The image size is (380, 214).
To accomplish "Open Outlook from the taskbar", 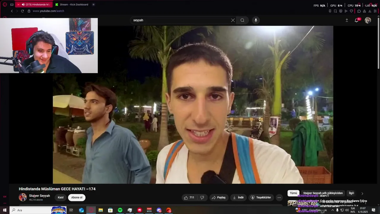I will (81, 210).
